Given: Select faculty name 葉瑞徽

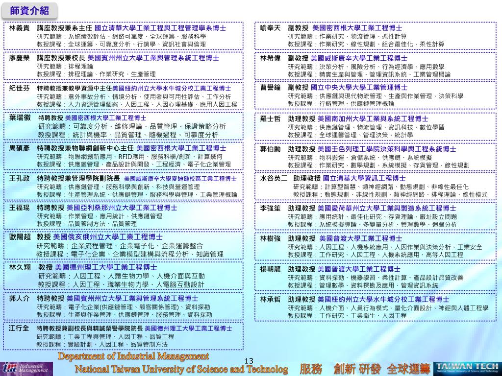Looking at the screenshot, I should (x=20, y=117).
